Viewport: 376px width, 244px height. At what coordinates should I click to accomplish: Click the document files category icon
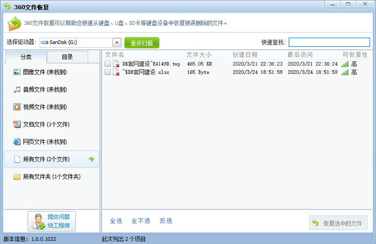[17, 124]
